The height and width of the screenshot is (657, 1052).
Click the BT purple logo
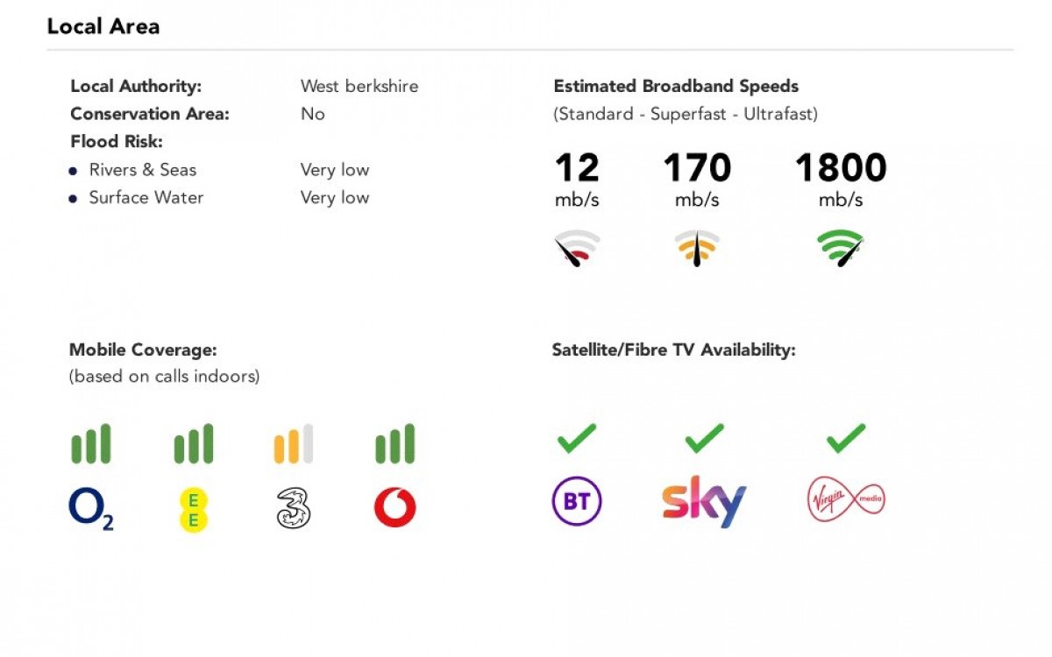pyautogui.click(x=576, y=501)
